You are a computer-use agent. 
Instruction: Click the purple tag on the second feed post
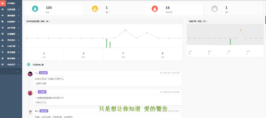tap(42, 92)
